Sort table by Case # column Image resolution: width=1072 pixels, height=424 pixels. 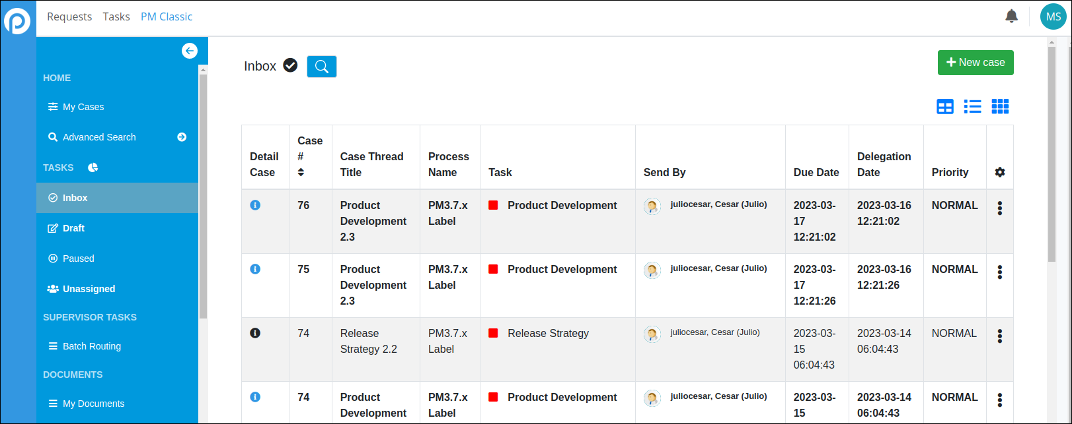pos(301,172)
